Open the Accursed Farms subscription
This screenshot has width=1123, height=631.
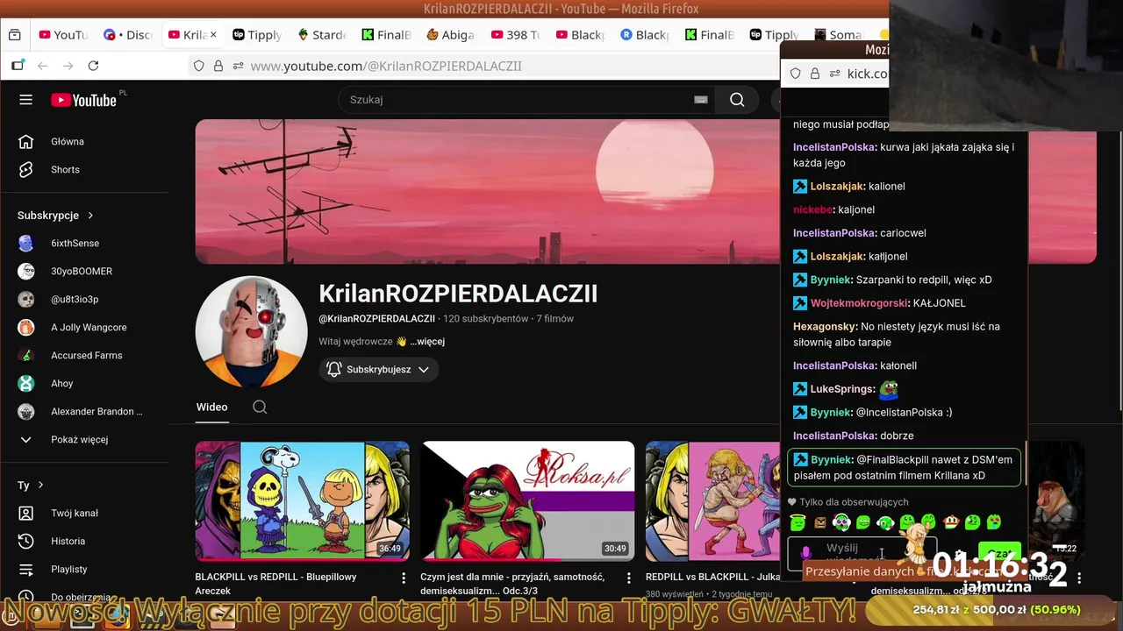(86, 355)
